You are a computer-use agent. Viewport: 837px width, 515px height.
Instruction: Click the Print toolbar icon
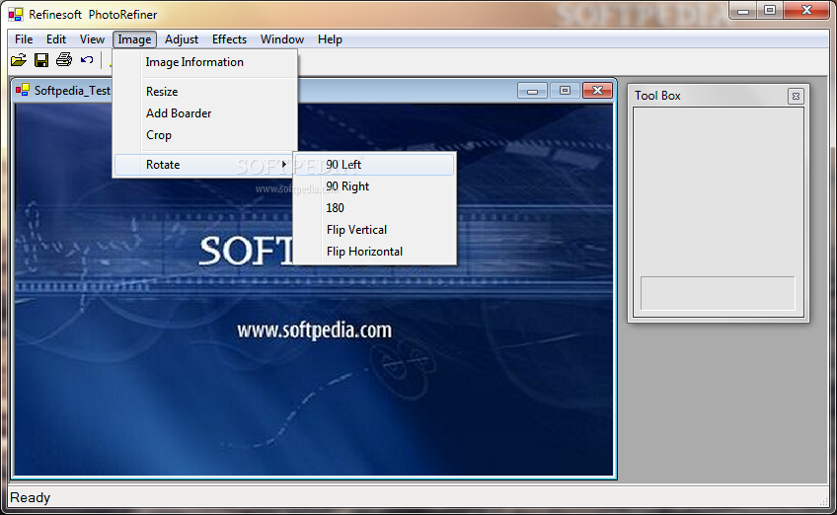click(x=64, y=59)
